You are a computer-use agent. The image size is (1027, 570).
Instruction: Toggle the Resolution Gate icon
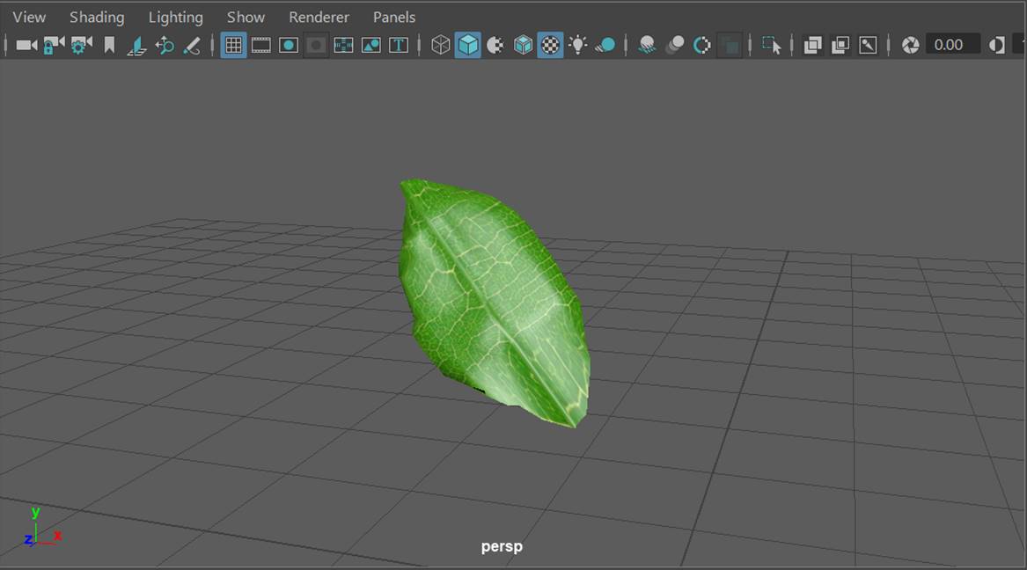point(288,45)
